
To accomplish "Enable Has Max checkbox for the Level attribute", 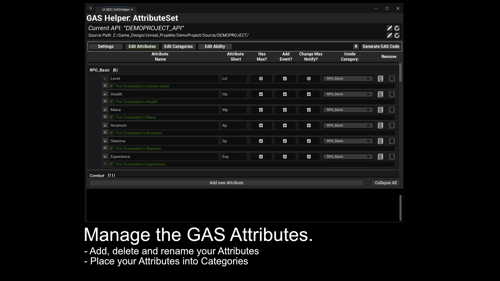I will click(261, 79).
